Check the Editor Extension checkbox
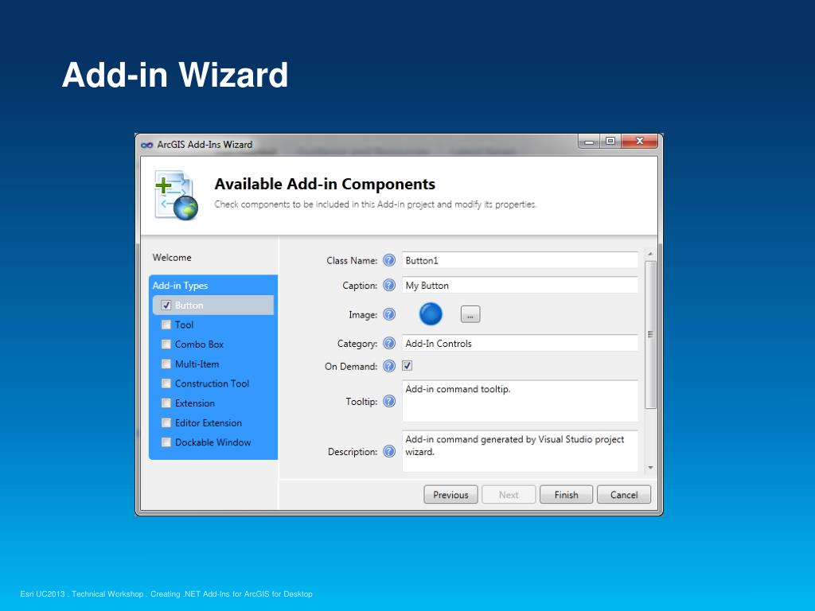 [166, 422]
